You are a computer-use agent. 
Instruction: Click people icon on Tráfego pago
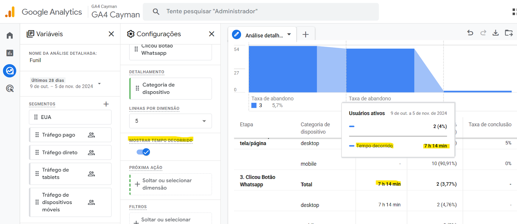91,135
